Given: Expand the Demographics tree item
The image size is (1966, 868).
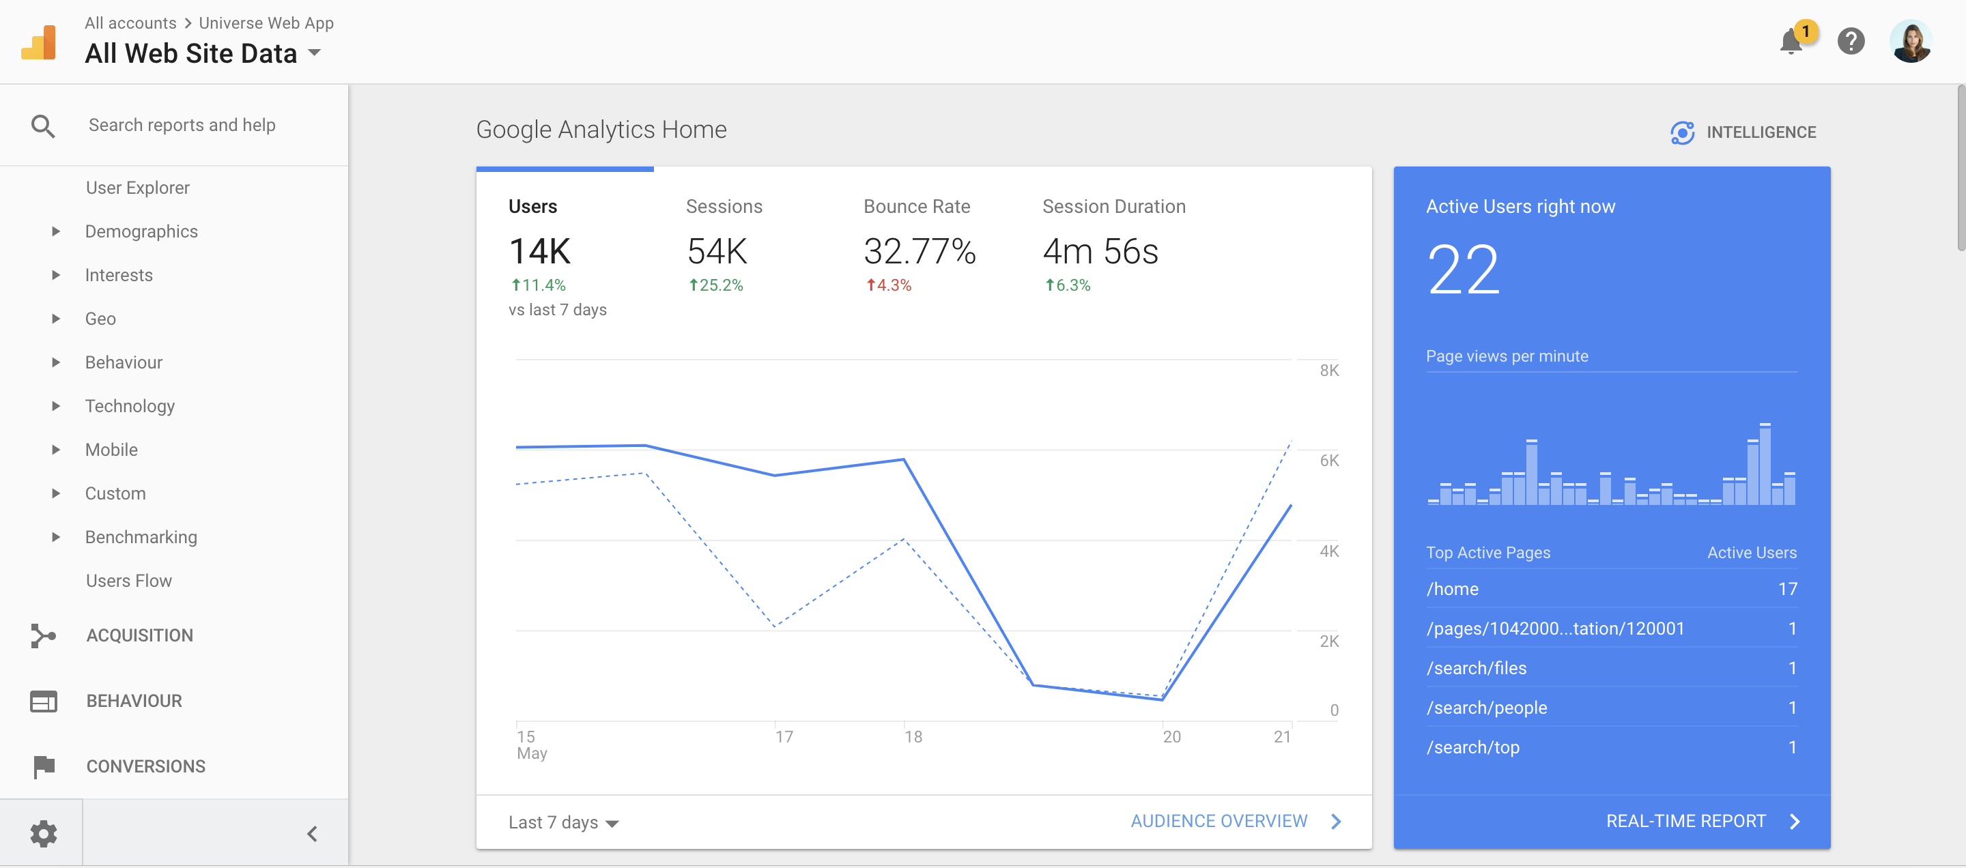Looking at the screenshot, I should coord(56,232).
